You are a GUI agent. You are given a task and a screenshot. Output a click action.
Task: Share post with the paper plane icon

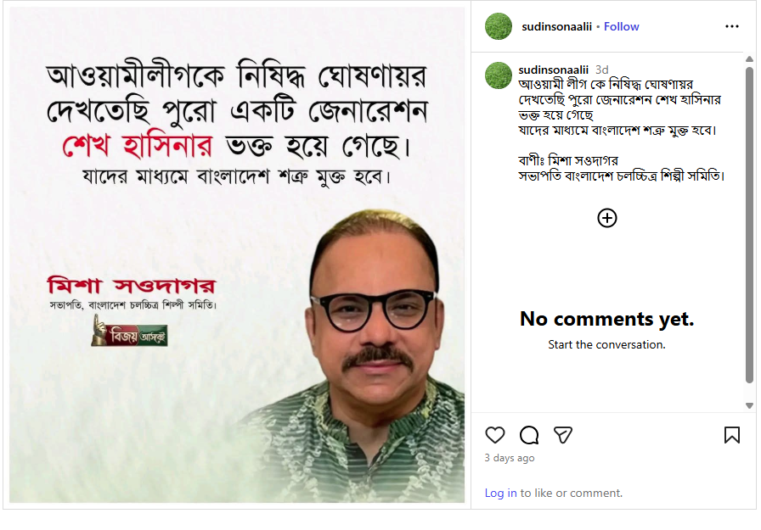[563, 434]
